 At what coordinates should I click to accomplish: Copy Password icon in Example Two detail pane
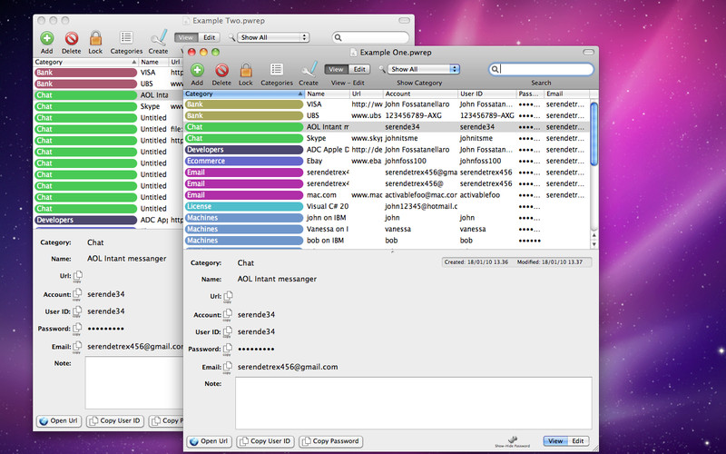click(77, 329)
